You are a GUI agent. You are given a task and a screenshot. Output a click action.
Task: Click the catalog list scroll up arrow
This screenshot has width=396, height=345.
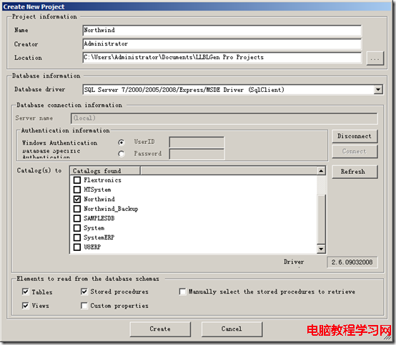pos(321,171)
